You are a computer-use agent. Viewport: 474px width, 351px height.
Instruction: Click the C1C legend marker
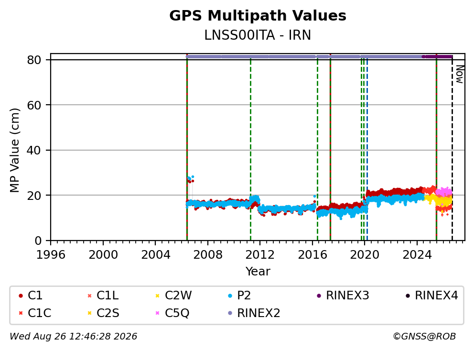pos(21,313)
